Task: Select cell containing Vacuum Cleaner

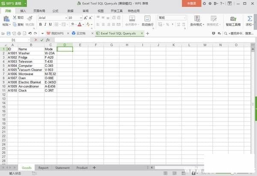Action: [x=31, y=70]
